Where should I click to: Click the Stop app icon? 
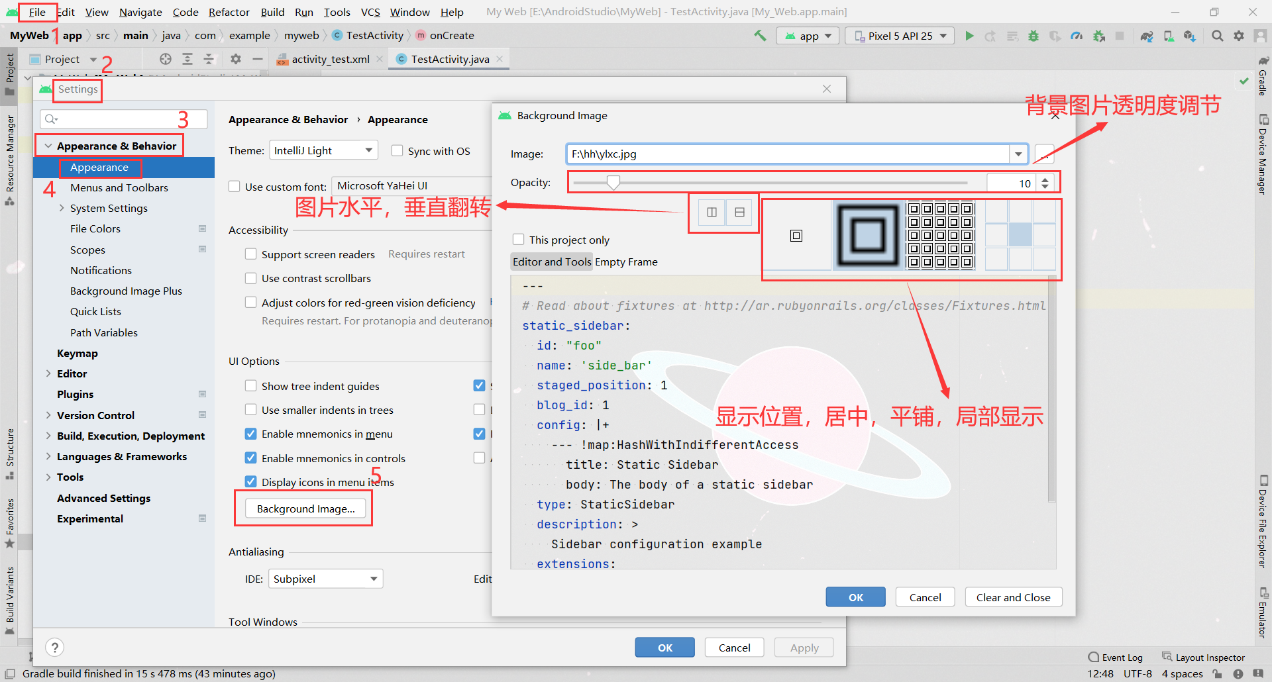click(x=1120, y=36)
